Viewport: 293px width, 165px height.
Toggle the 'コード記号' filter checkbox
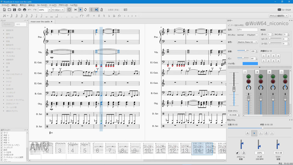[x=2, y=152]
